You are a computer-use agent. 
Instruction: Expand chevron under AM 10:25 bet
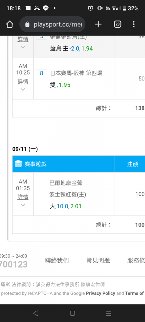(23, 89)
